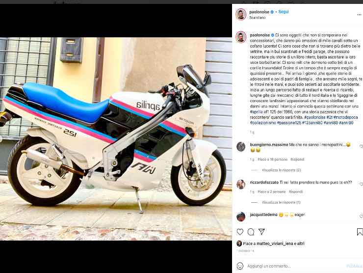Screen dimensions: 363x273
Task: Open paolonoise profile picture in header
Action: [241, 14]
